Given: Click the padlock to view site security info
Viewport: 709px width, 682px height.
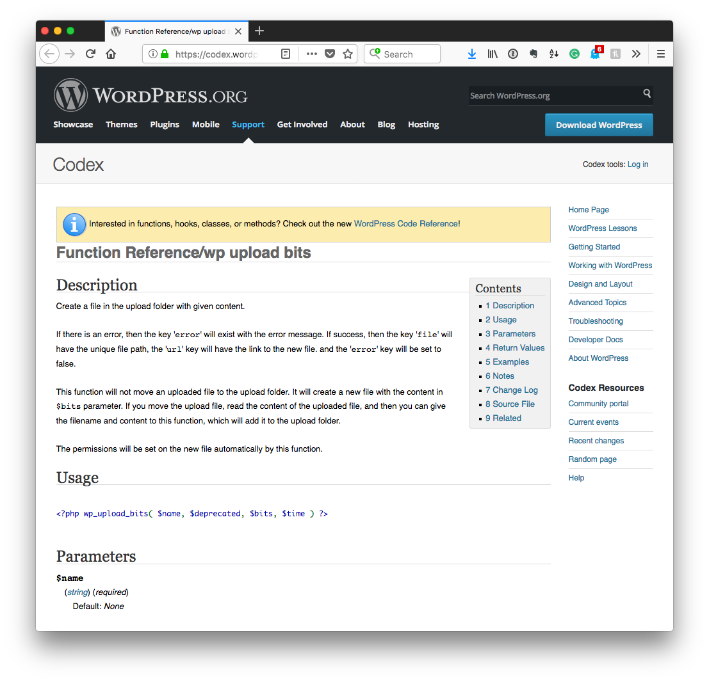Looking at the screenshot, I should (x=165, y=54).
